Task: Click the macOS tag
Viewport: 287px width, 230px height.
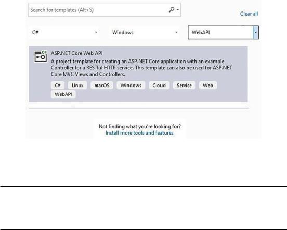Action: point(102,86)
